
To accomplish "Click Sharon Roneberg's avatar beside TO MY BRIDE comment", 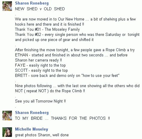I will pyautogui.click(x=7, y=115).
